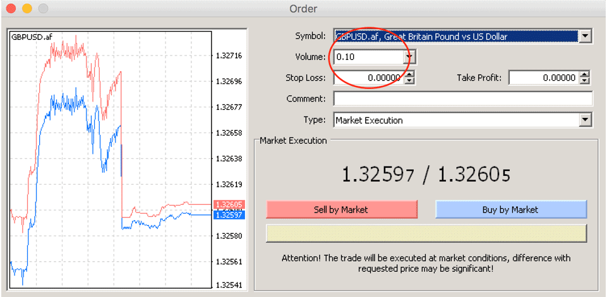The image size is (607, 297).
Task: Click the 1.32619 price axis label
Action: click(229, 185)
